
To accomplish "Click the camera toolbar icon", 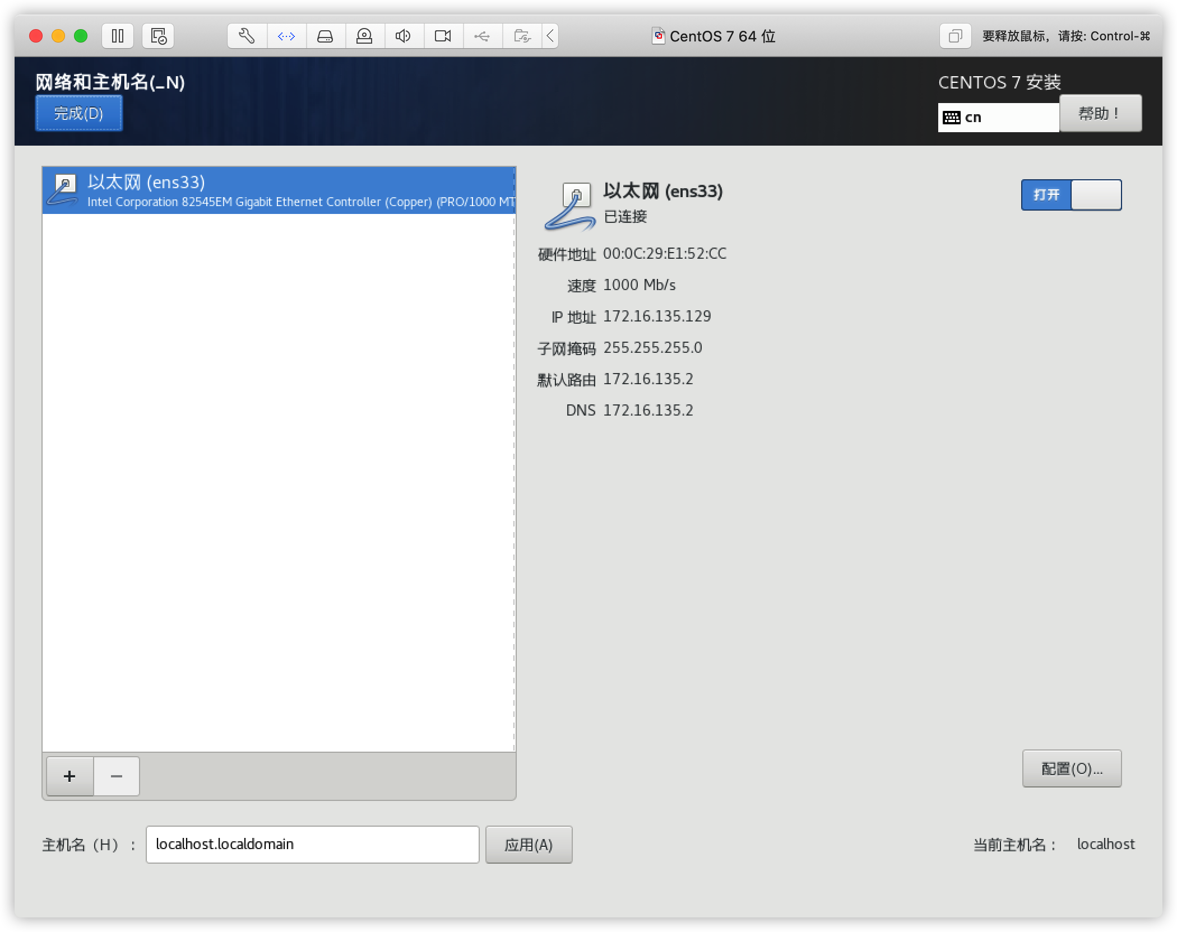I will click(x=443, y=36).
